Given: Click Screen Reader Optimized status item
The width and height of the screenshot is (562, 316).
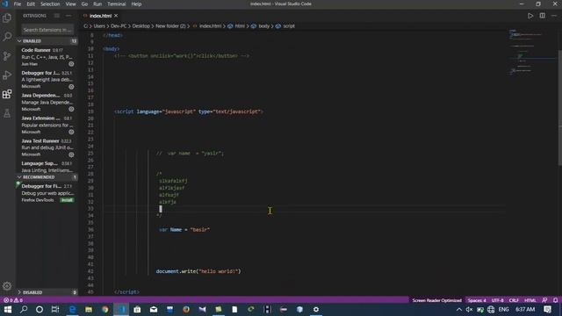Looking at the screenshot, I should point(436,300).
